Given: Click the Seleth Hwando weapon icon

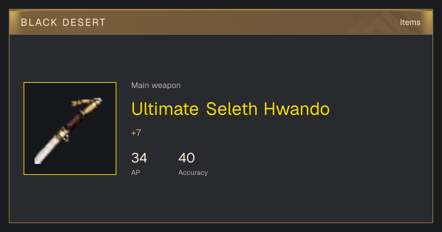Looking at the screenshot, I should coord(70,129).
